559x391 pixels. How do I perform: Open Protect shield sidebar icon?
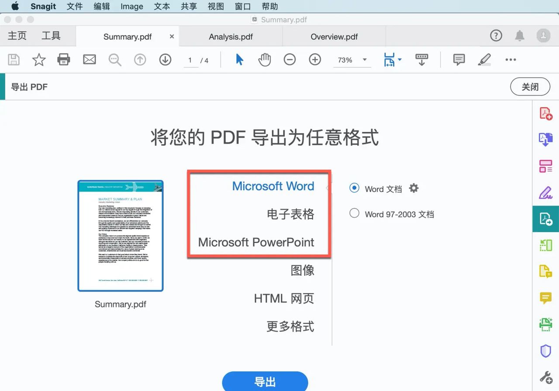point(545,351)
